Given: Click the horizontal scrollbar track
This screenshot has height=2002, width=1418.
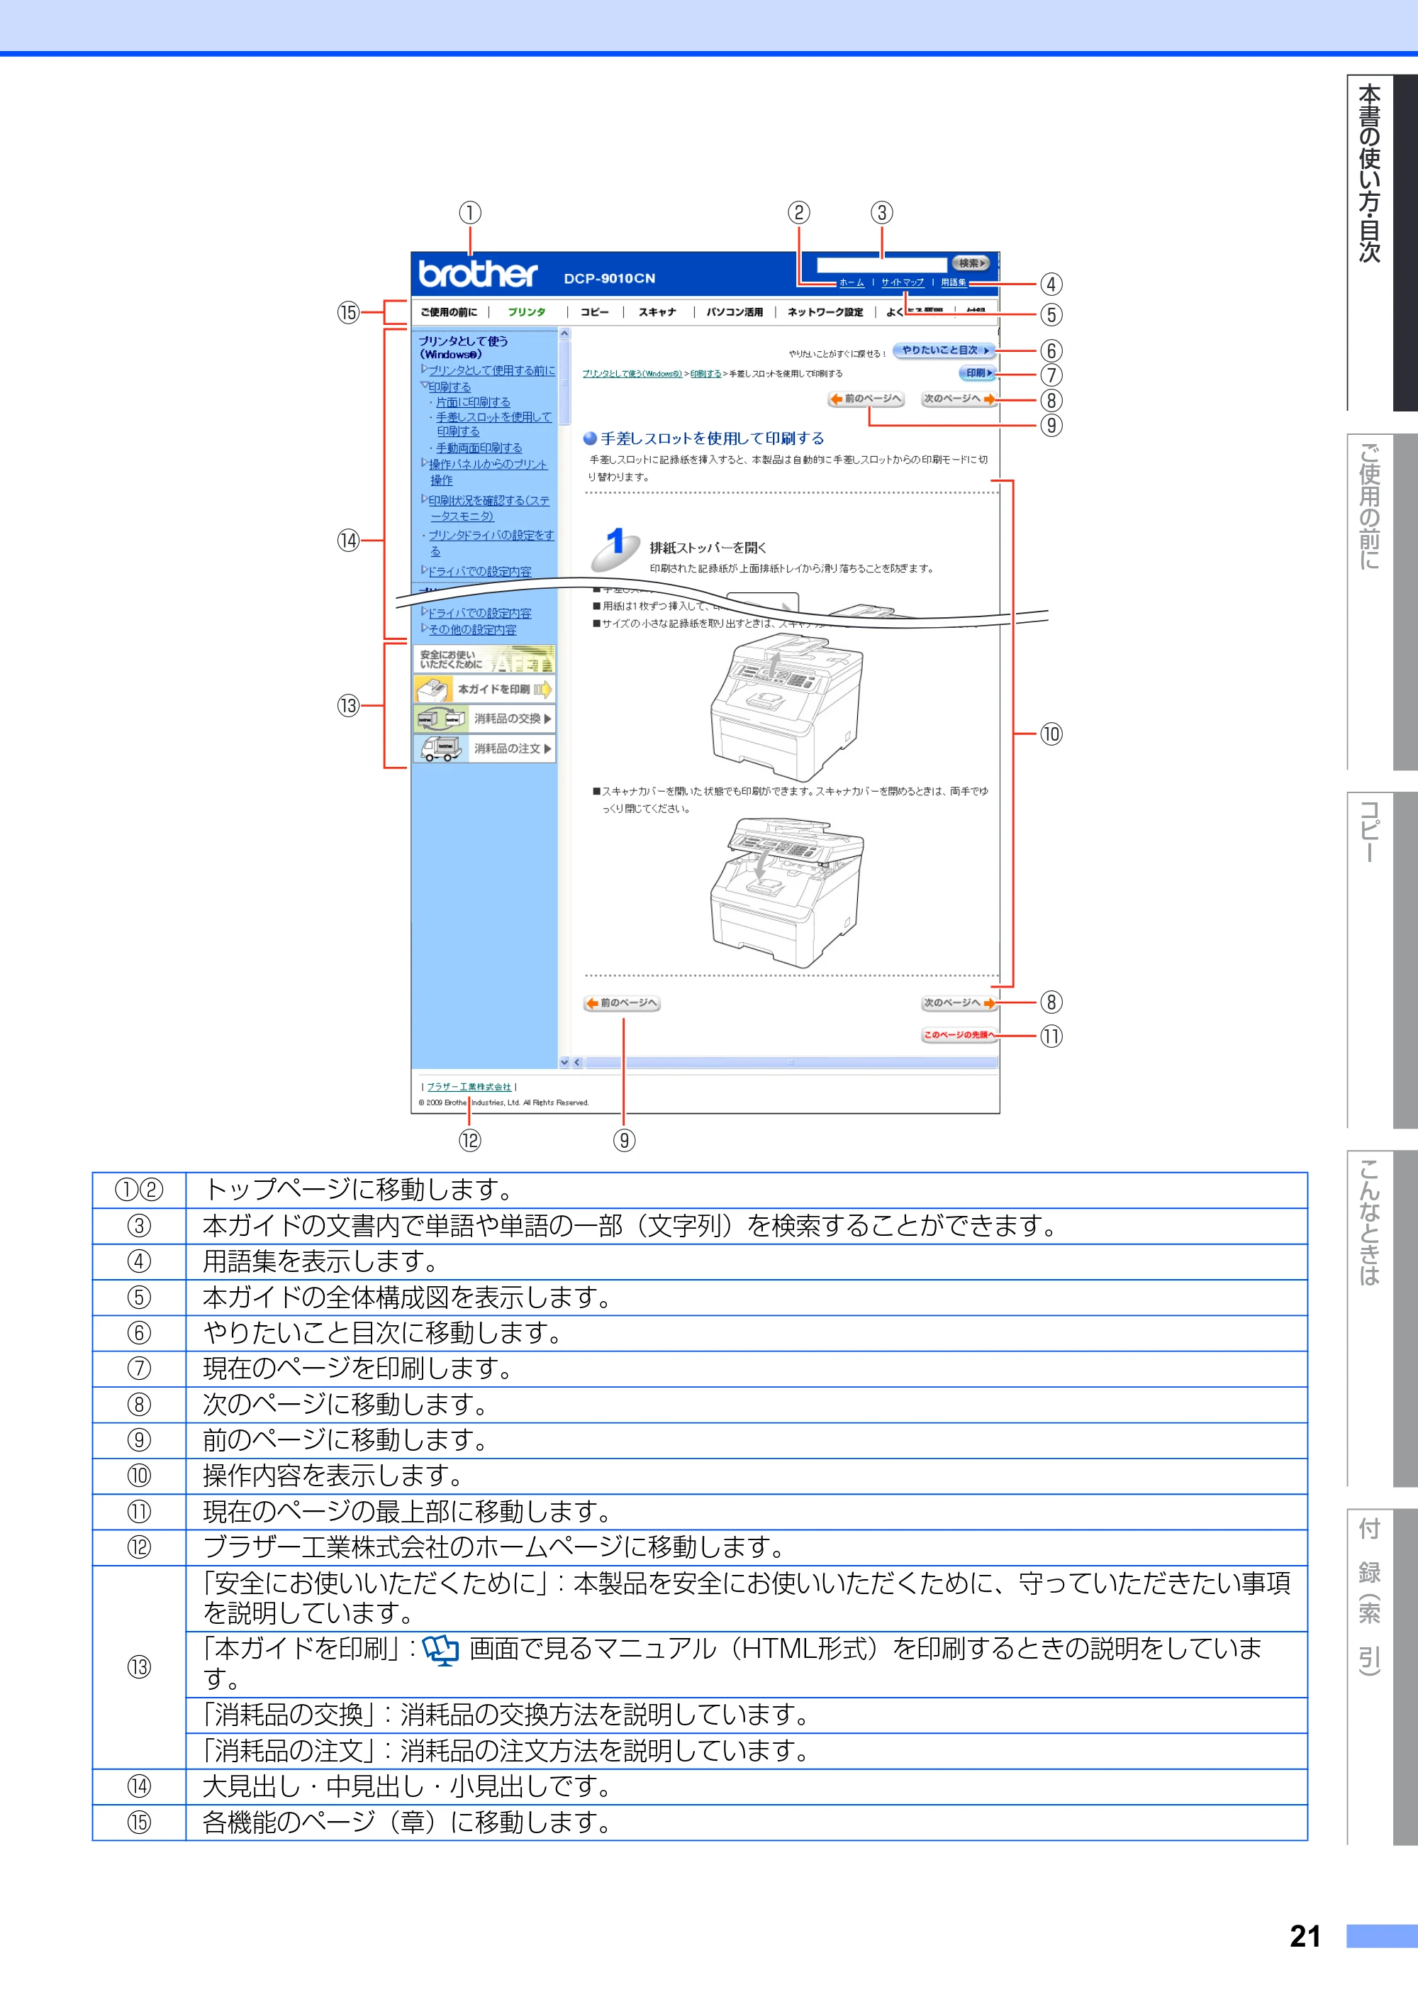Looking at the screenshot, I should coord(791,1062).
